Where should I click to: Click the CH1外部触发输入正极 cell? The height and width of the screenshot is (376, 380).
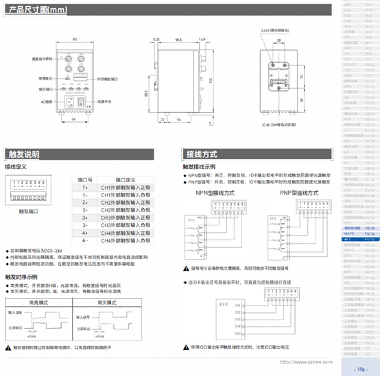[126, 188]
